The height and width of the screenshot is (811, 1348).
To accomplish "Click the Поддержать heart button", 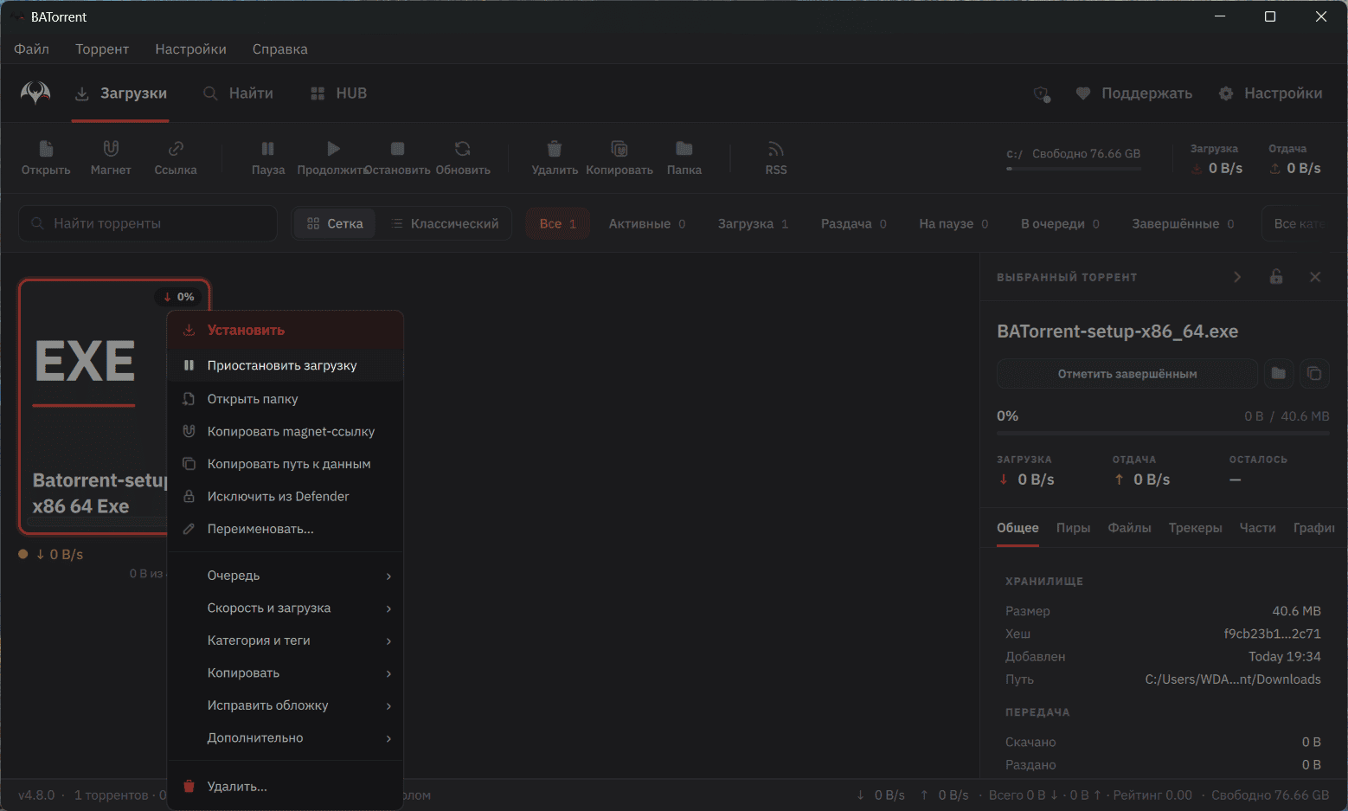I will 1133,93.
